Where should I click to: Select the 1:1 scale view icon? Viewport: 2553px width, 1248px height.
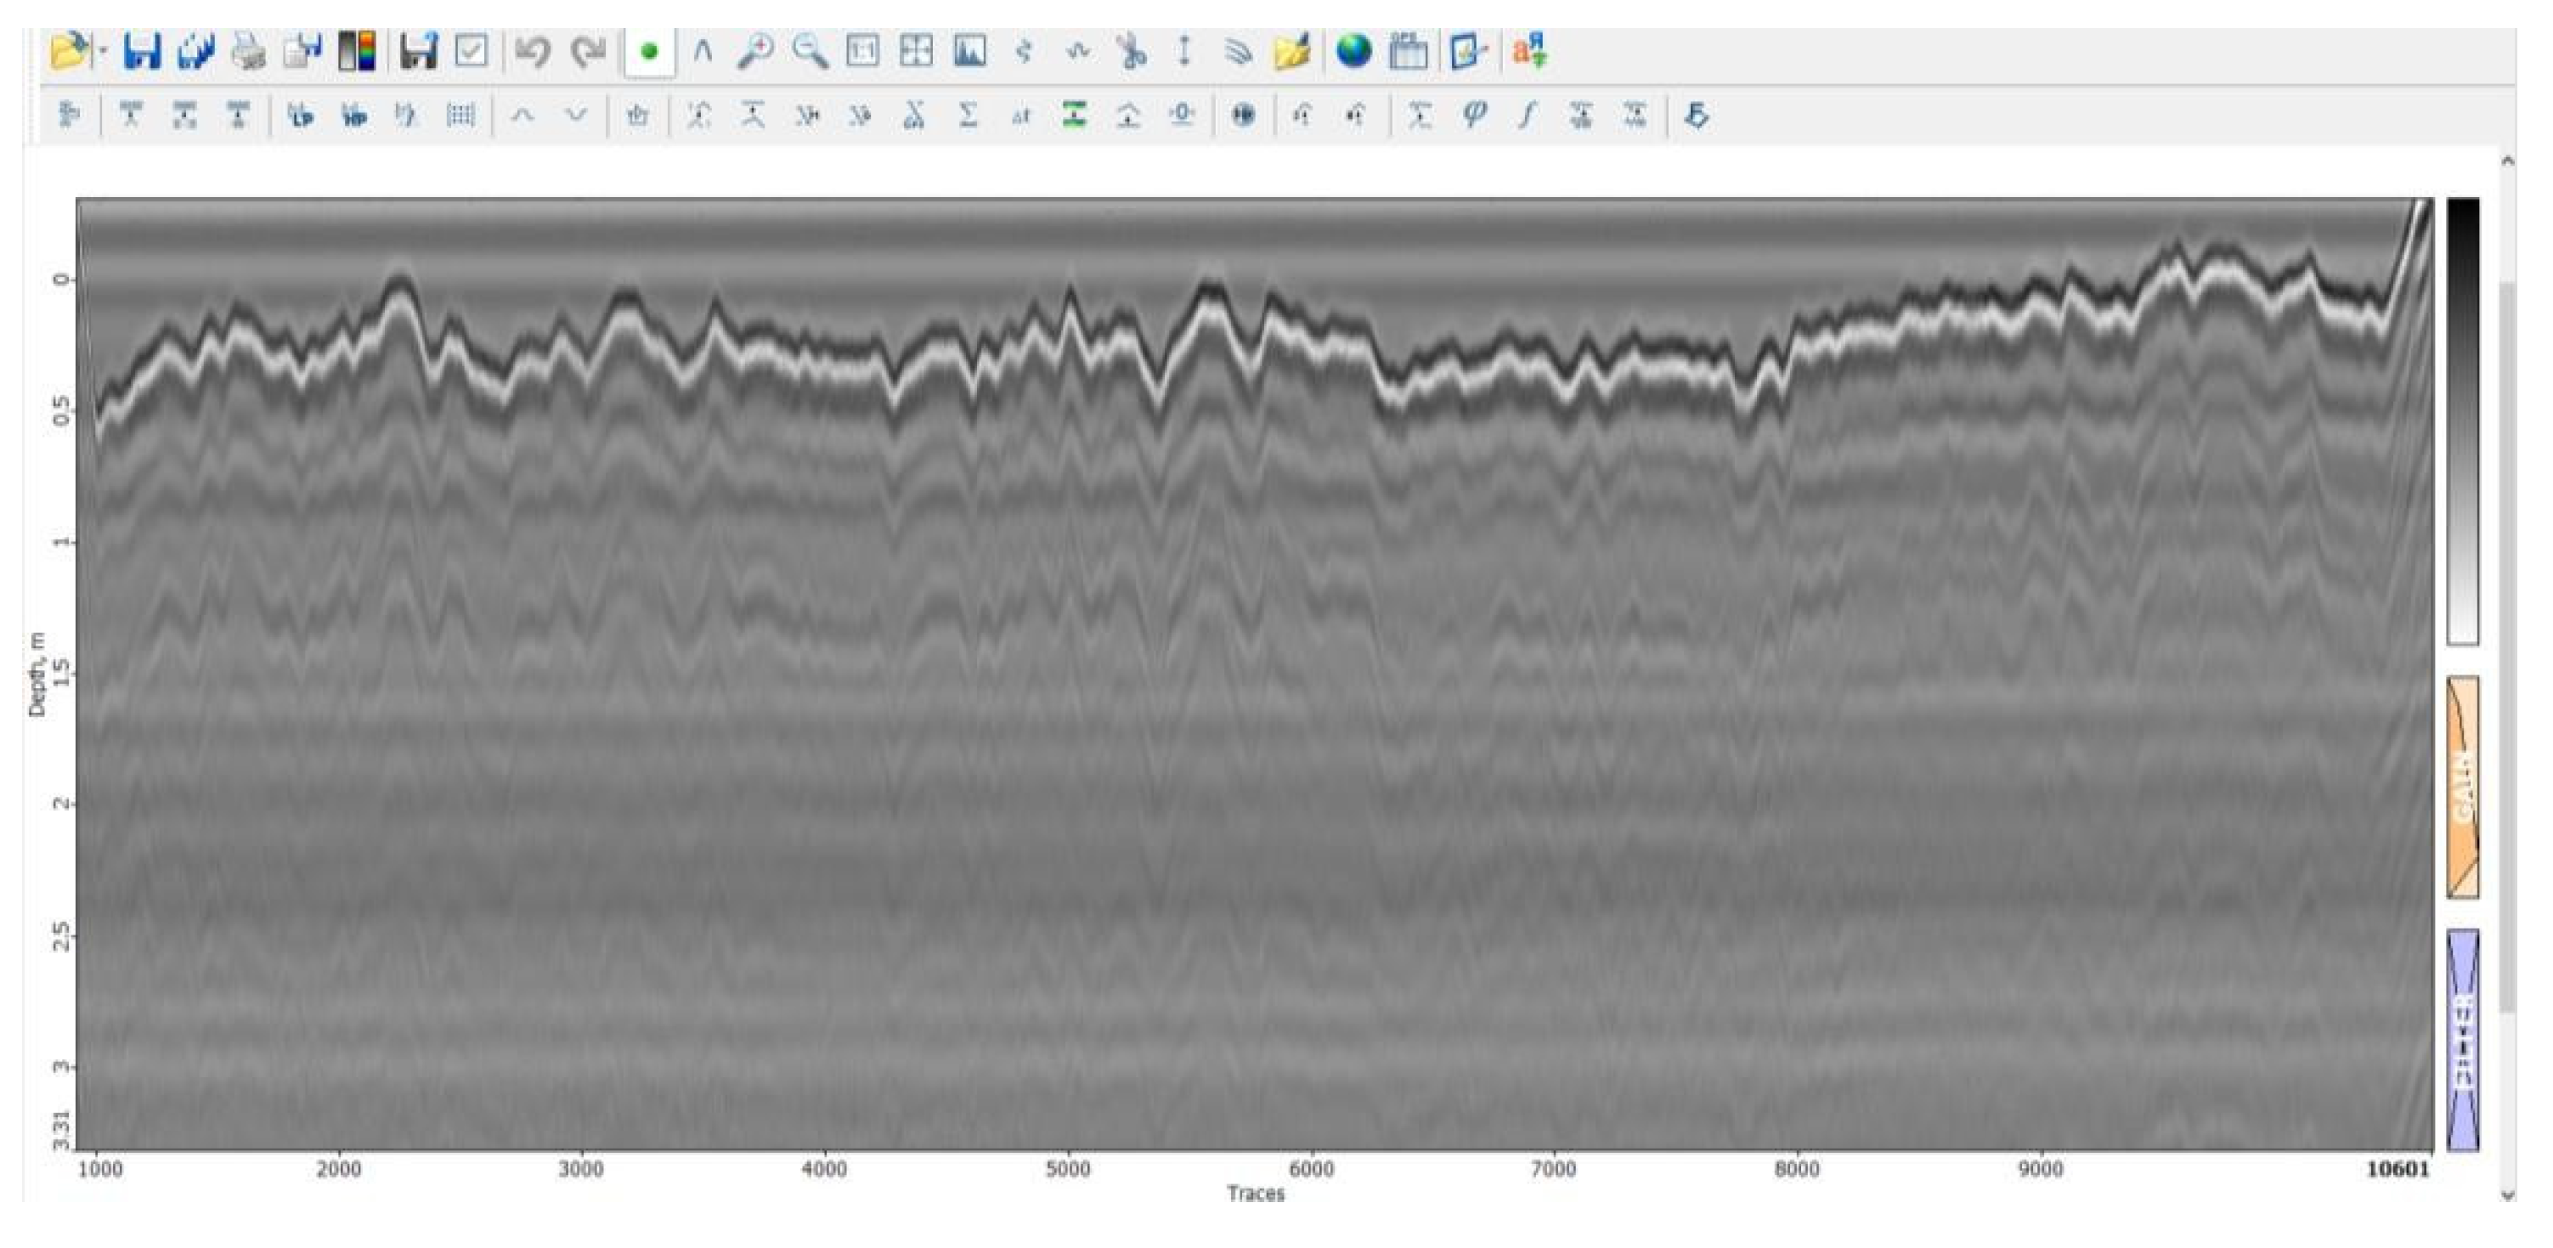click(862, 51)
